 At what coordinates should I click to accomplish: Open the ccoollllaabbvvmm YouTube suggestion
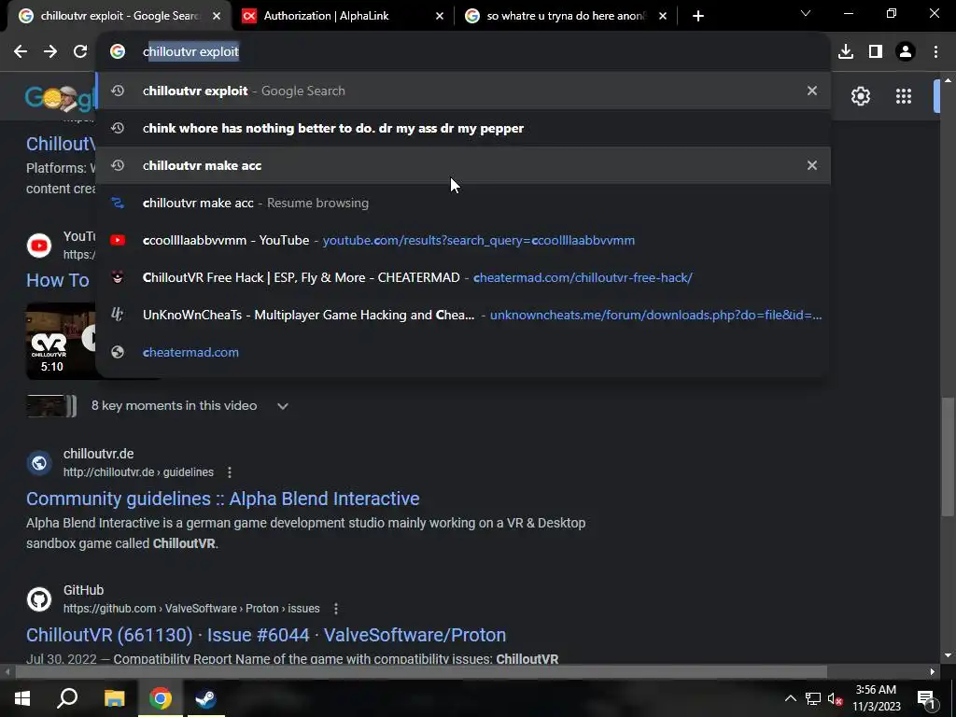click(x=463, y=240)
